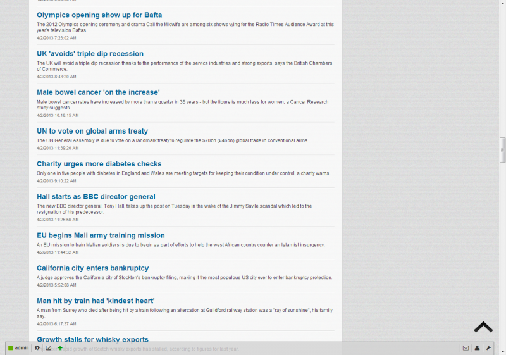Viewport: 506px width, 355px height.
Task: Click the summary about Stockton's bankruptcy filing
Action: coord(184,278)
